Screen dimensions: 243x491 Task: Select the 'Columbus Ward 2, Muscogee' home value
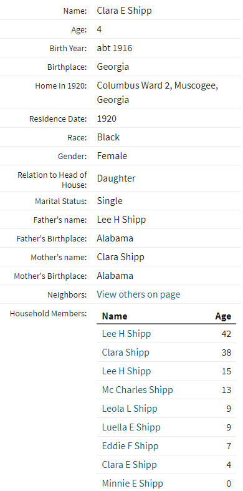point(157,85)
